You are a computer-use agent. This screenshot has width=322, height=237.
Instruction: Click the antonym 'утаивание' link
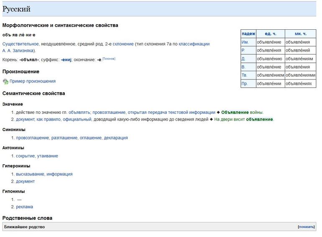point(47,156)
